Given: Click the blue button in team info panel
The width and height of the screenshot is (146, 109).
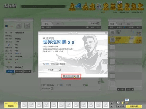Looking at the screenshot, I should coord(10,71).
